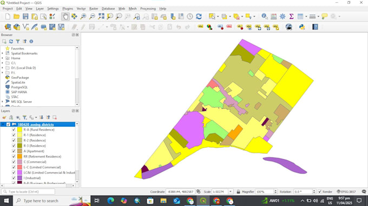Create a new project with blank page icon
The height and width of the screenshot is (206, 368).
(x=8, y=16)
